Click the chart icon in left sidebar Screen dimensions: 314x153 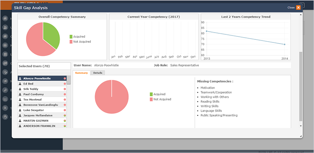[5, 99]
